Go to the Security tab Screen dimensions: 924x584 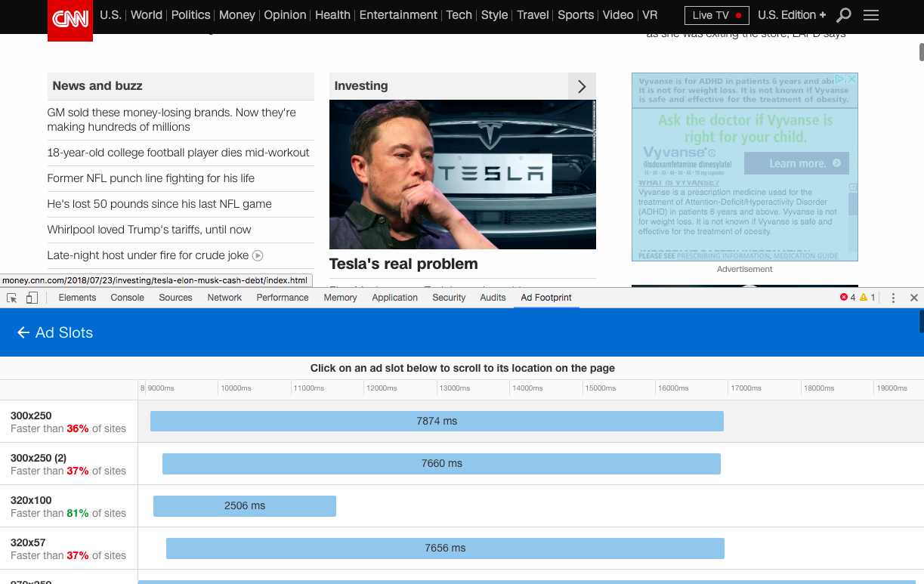click(x=449, y=298)
